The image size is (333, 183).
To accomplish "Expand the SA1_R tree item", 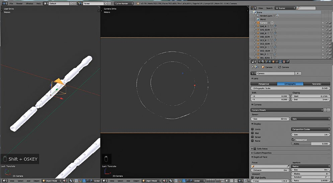I will [x=255, y=54].
